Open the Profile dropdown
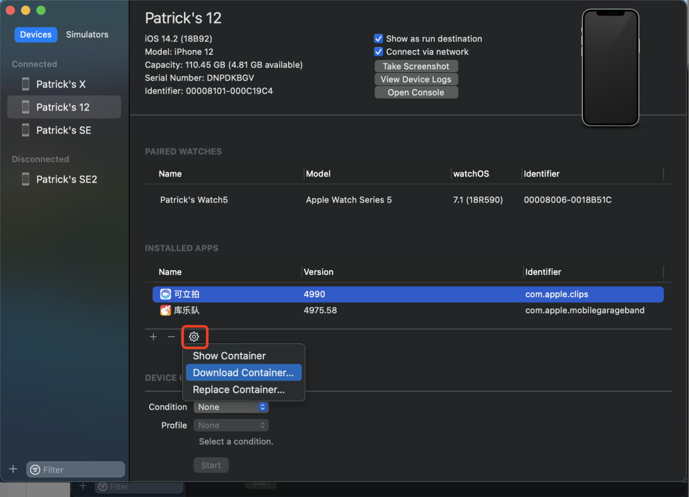Screen dimensions: 689x497 pos(231,425)
